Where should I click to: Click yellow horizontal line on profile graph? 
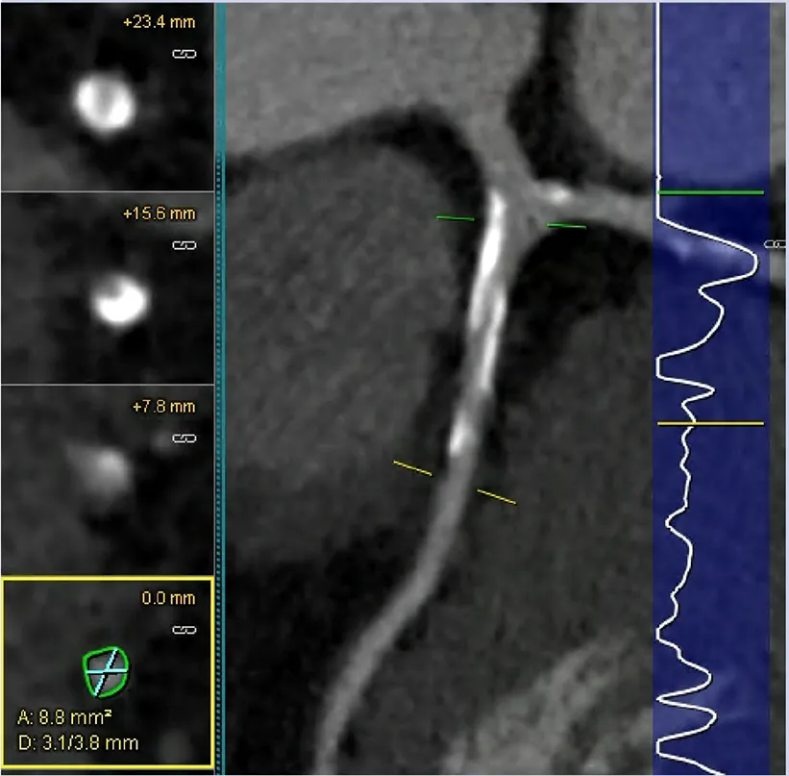[711, 423]
